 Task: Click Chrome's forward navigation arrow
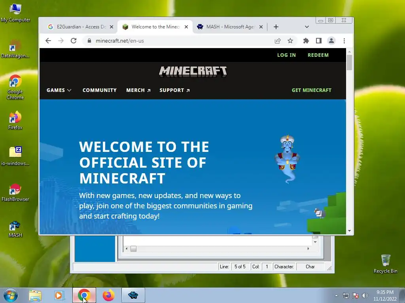pos(61,41)
